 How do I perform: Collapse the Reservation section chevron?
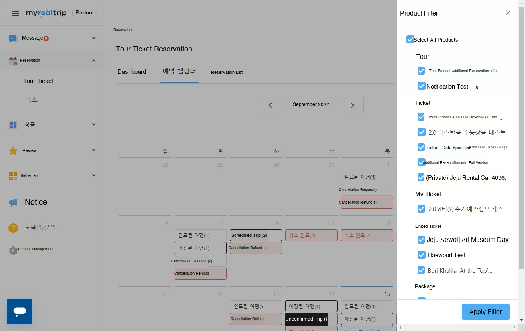pyautogui.click(x=94, y=61)
